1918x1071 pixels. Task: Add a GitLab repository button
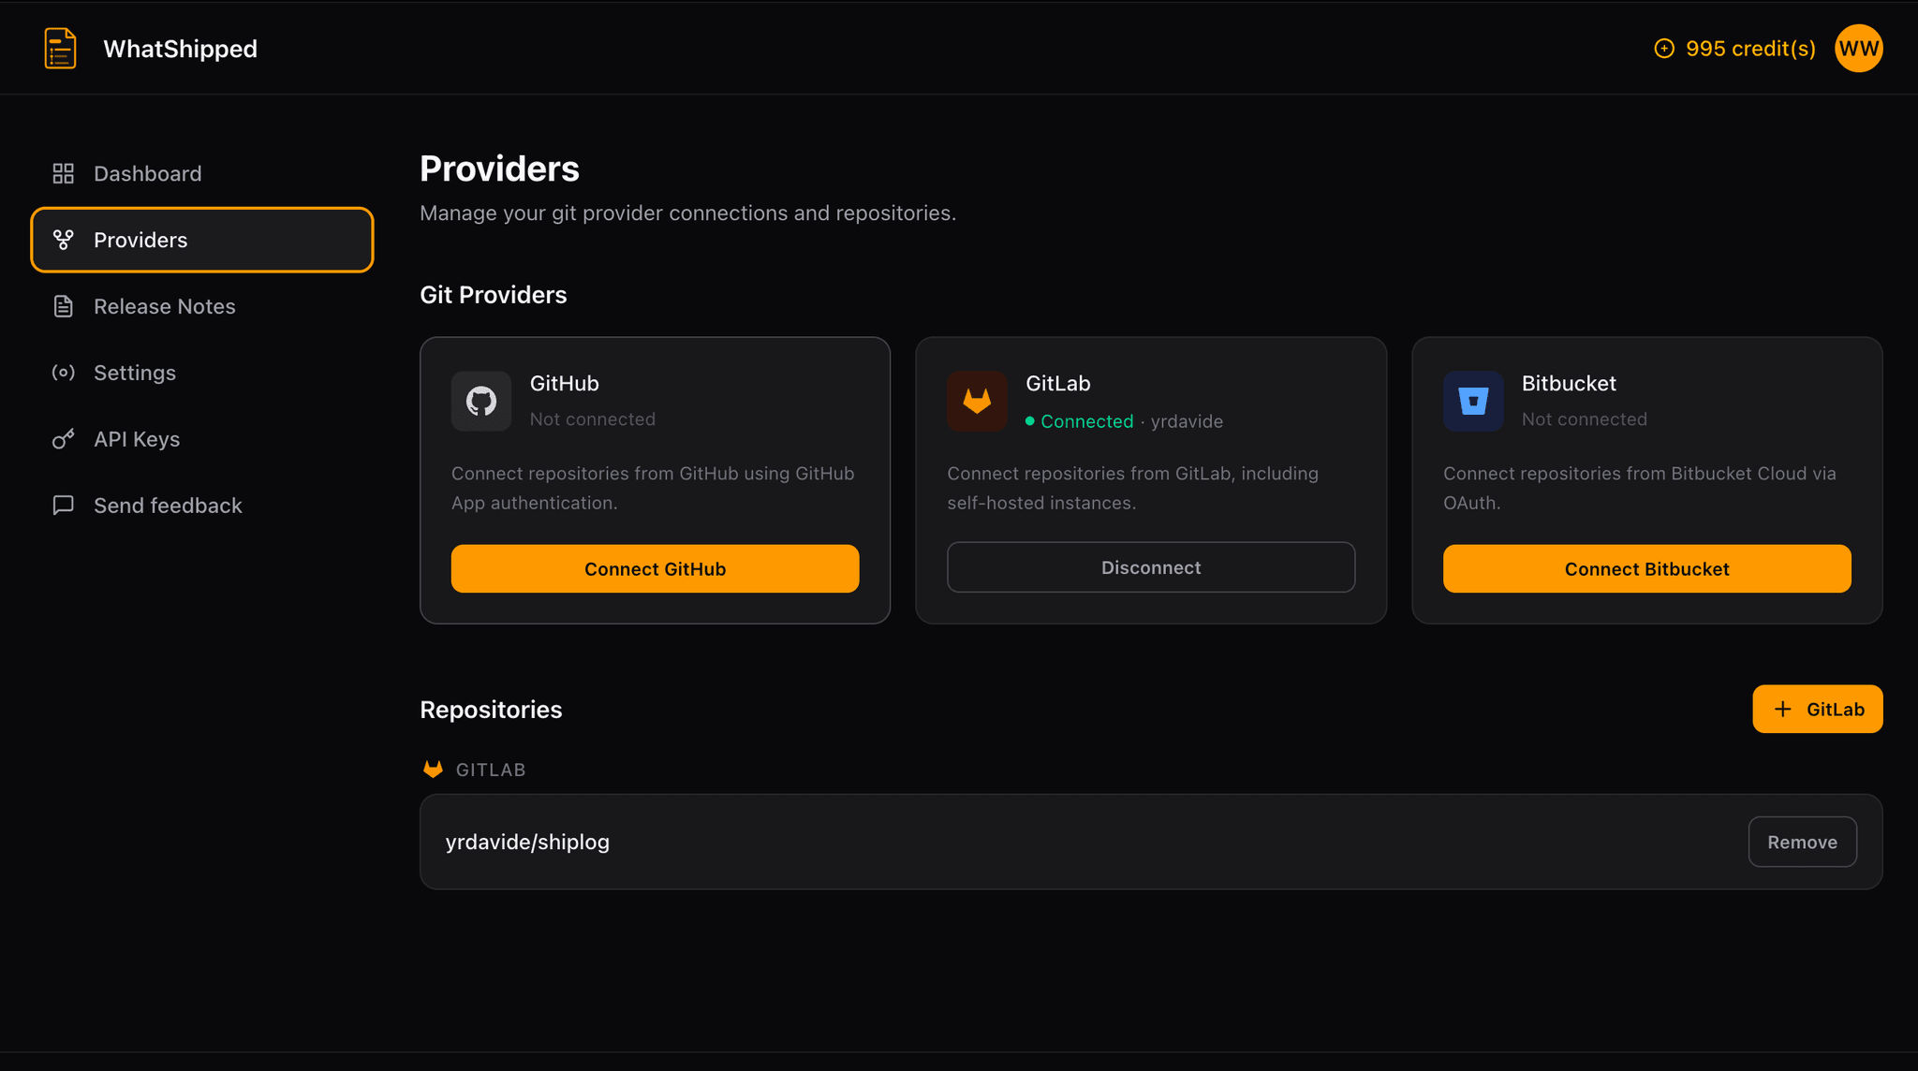1818,709
